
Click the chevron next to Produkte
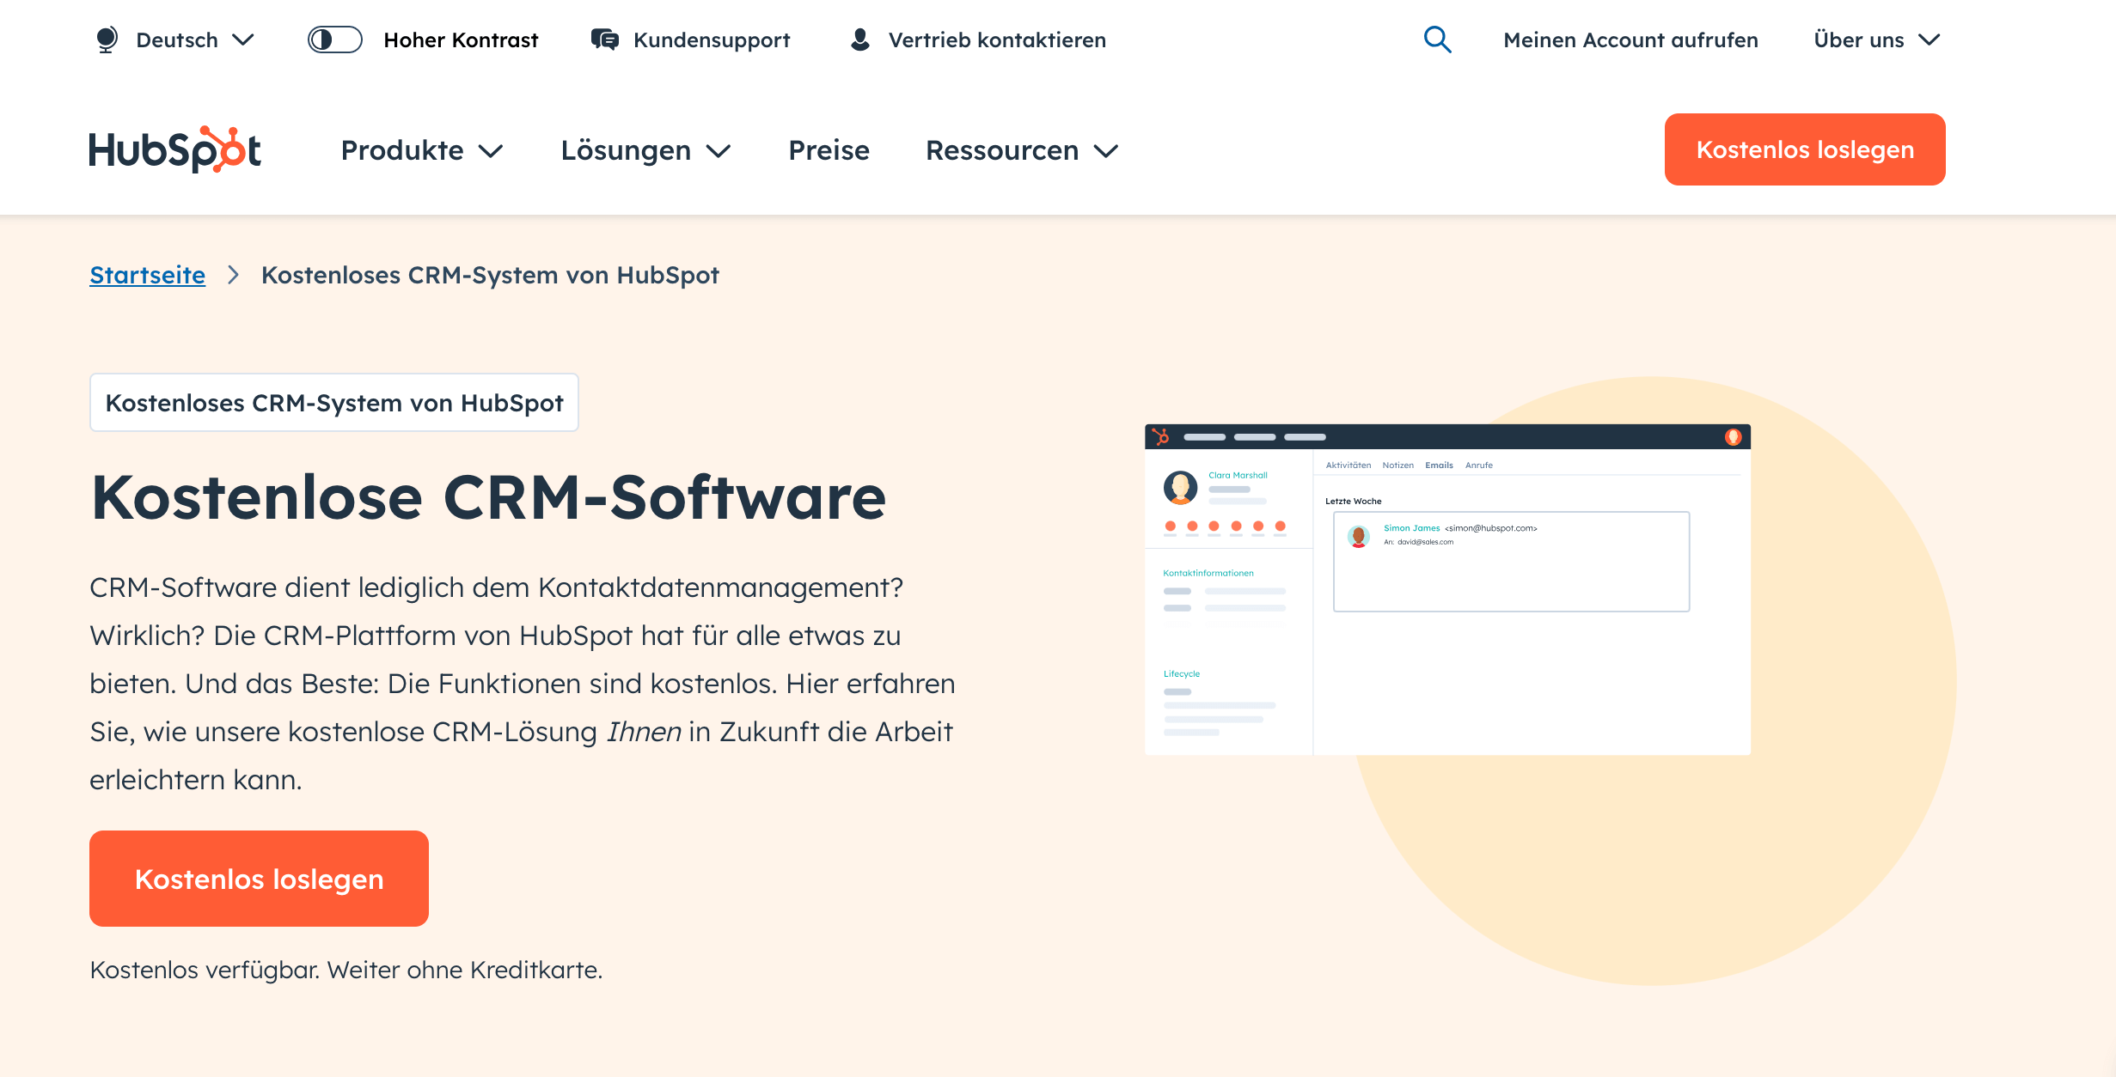click(491, 151)
